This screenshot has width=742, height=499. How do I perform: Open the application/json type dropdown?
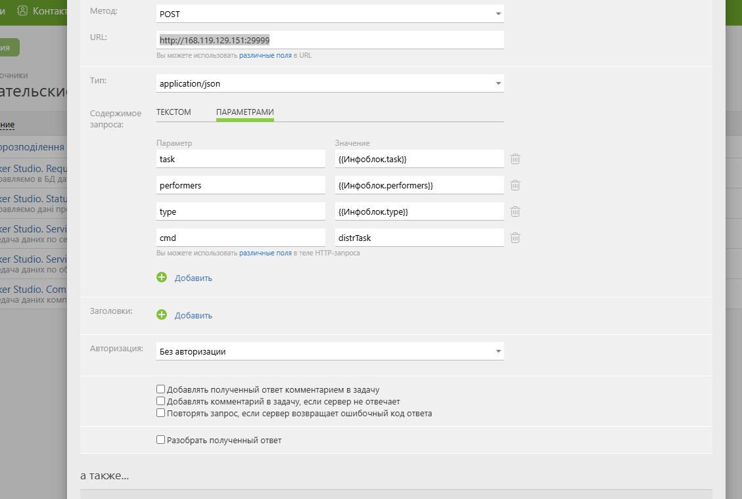pos(330,83)
